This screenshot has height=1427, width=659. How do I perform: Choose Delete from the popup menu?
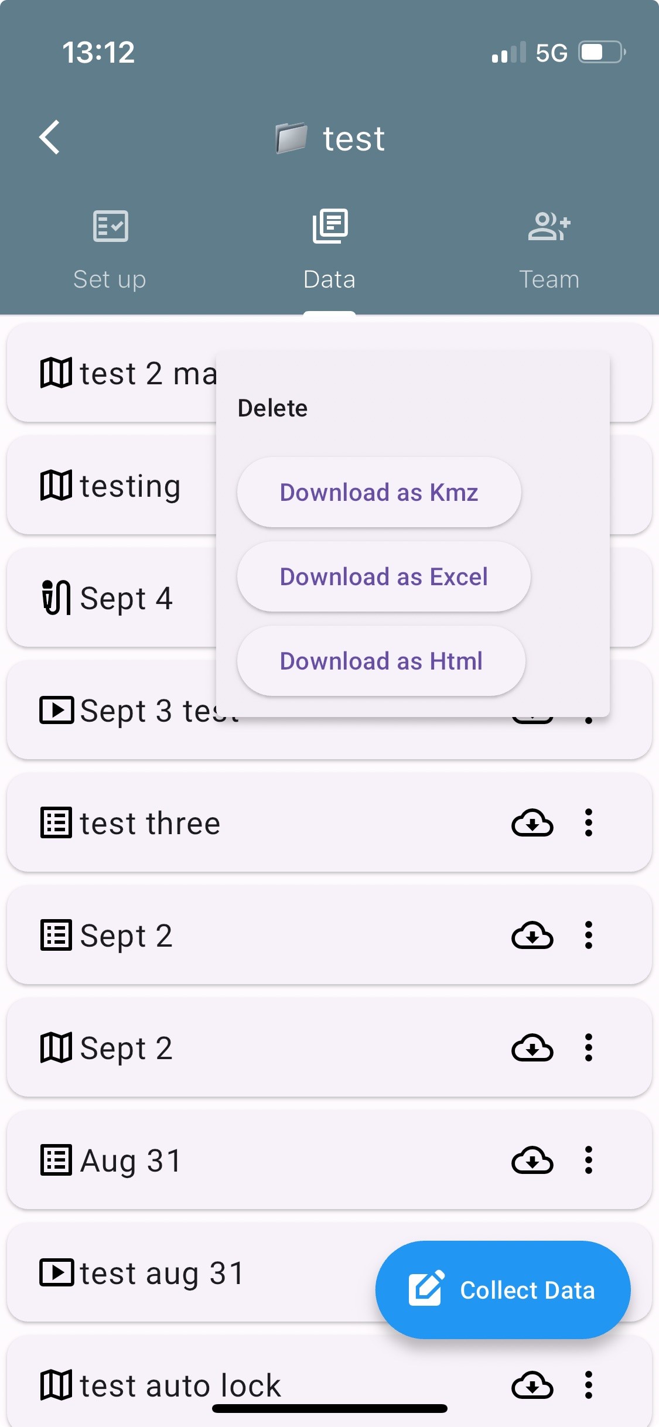tap(272, 408)
